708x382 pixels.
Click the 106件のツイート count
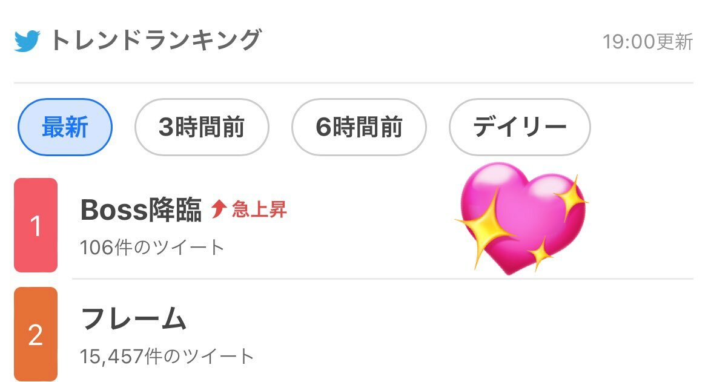click(152, 247)
